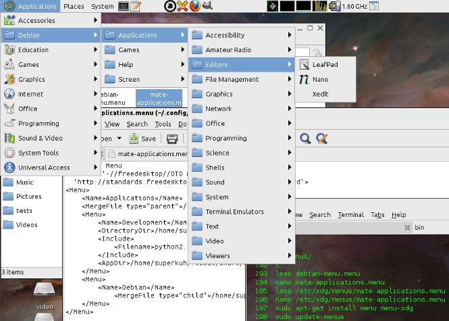Open the terminal's Help menu
Viewport: 449px width, 321px height.
coord(398,215)
